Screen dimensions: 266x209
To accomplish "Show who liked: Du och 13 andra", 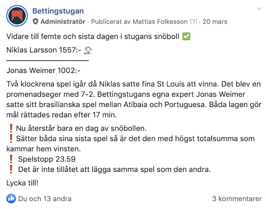I will (45, 199).
